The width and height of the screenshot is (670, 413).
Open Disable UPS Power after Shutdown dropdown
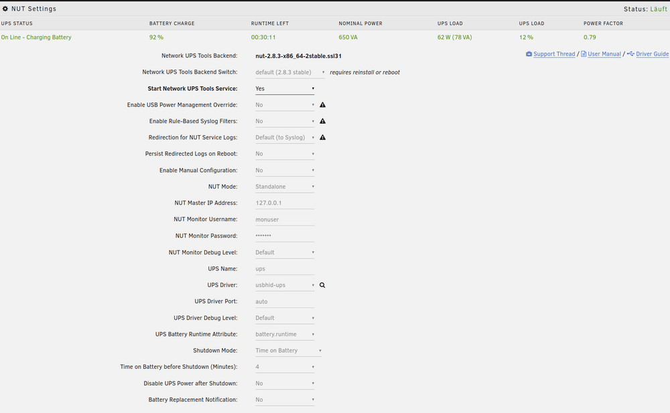click(285, 383)
